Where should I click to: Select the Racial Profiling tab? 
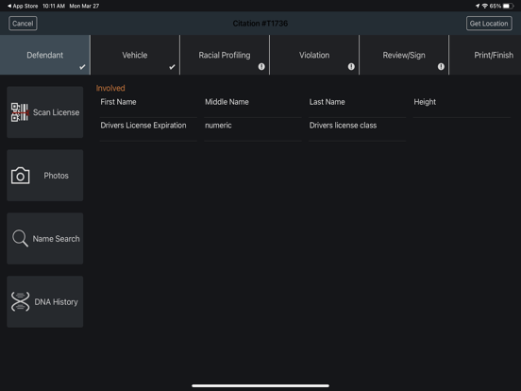[225, 55]
